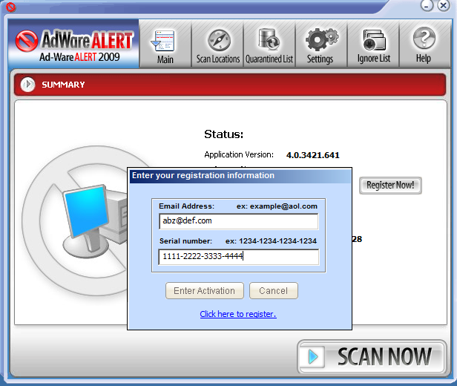Follow the 'Click here to register.' link
The image size is (457, 386).
[238, 314]
